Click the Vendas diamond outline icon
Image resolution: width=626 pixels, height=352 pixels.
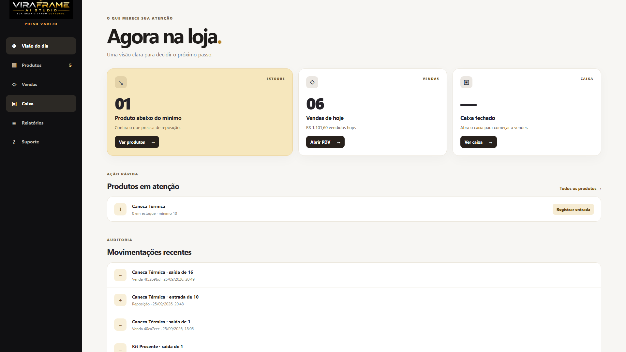[x=14, y=84]
